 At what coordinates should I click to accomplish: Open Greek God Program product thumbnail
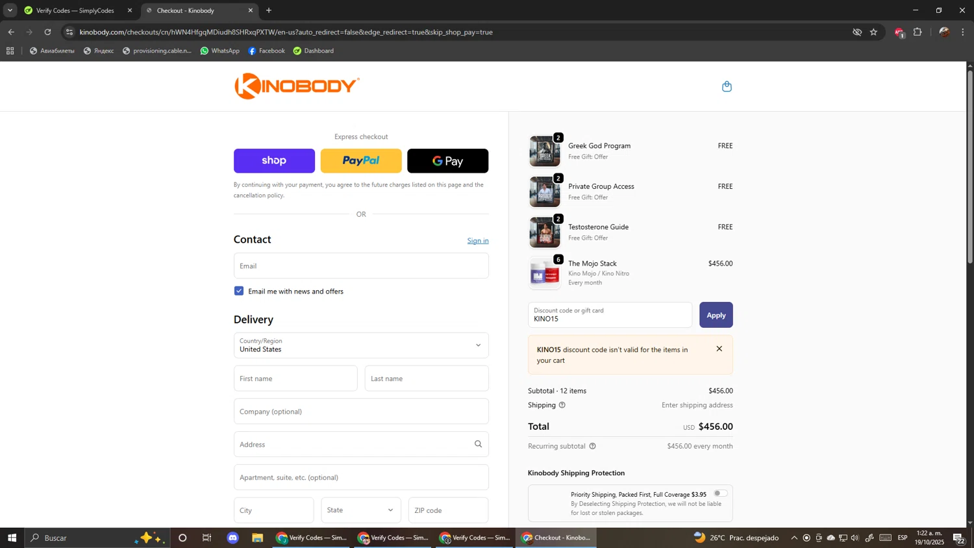pos(545,151)
